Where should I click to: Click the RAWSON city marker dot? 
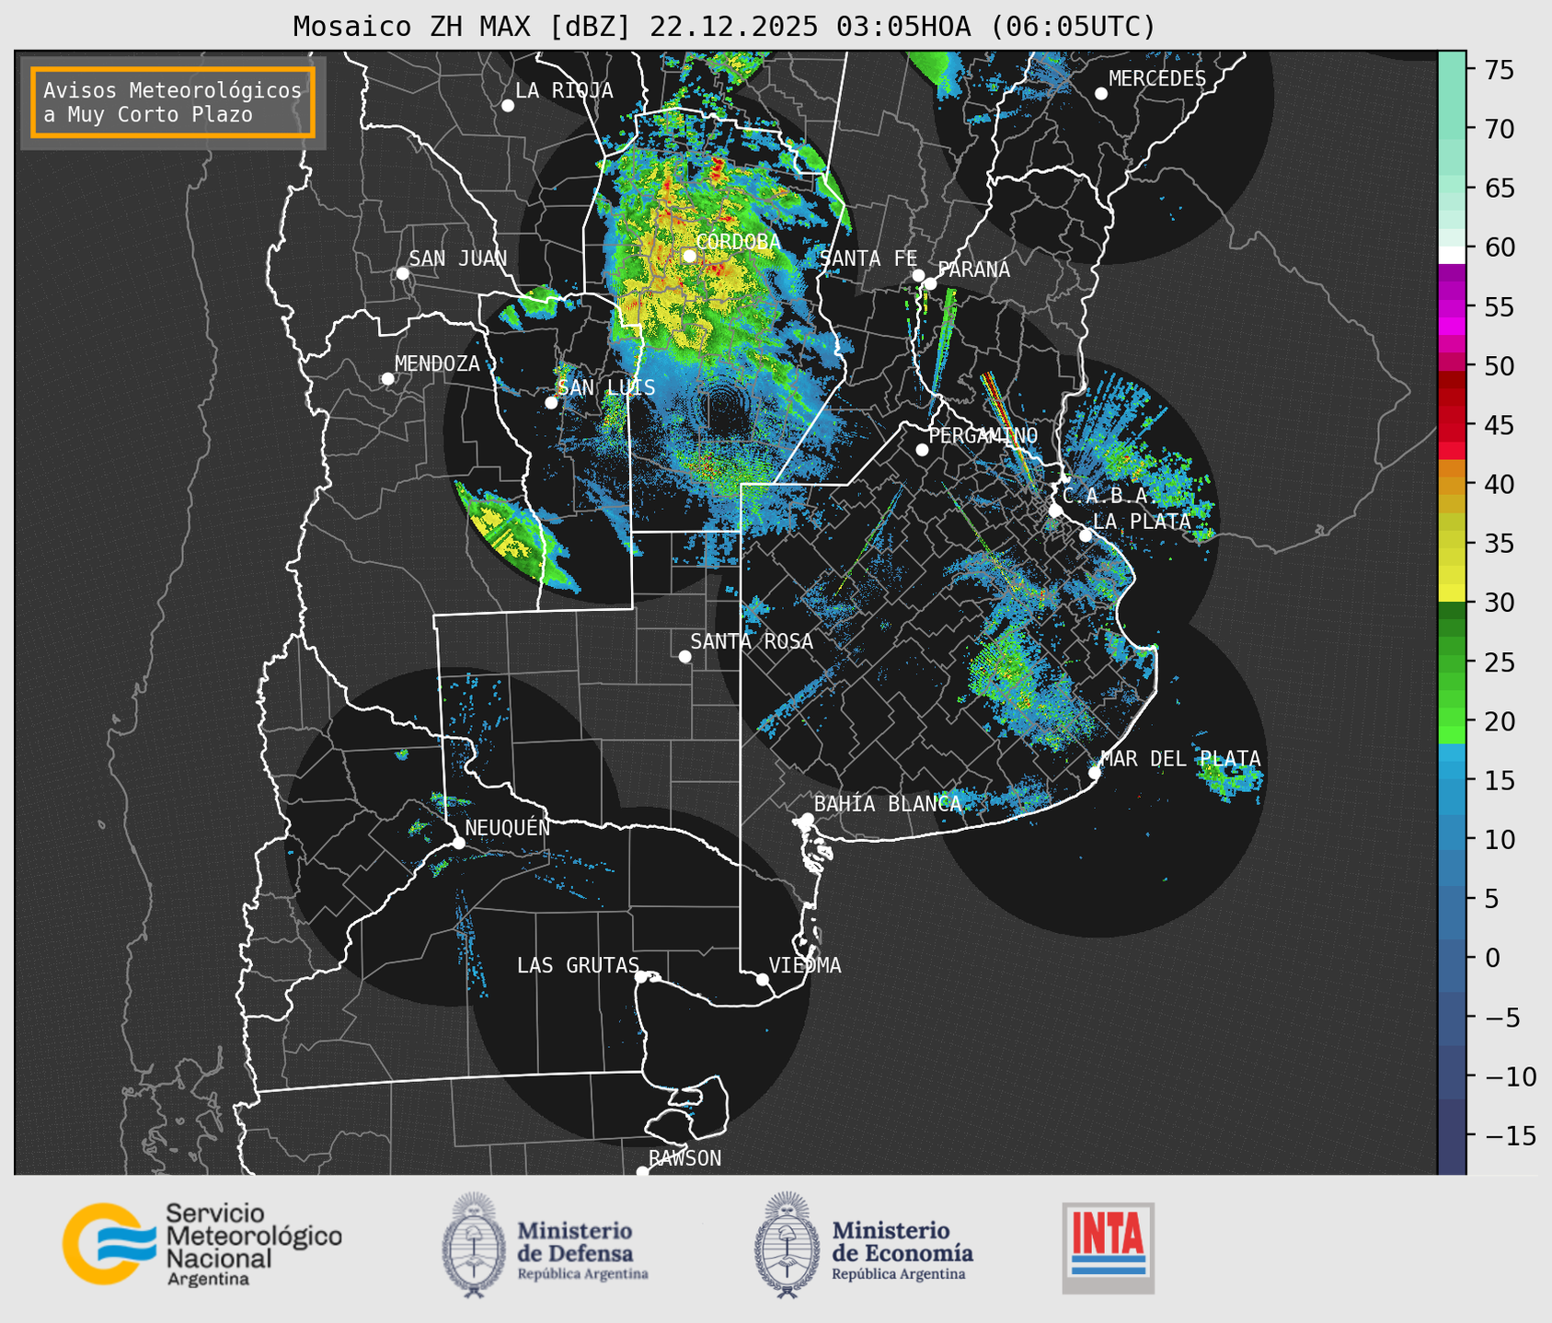642,1172
